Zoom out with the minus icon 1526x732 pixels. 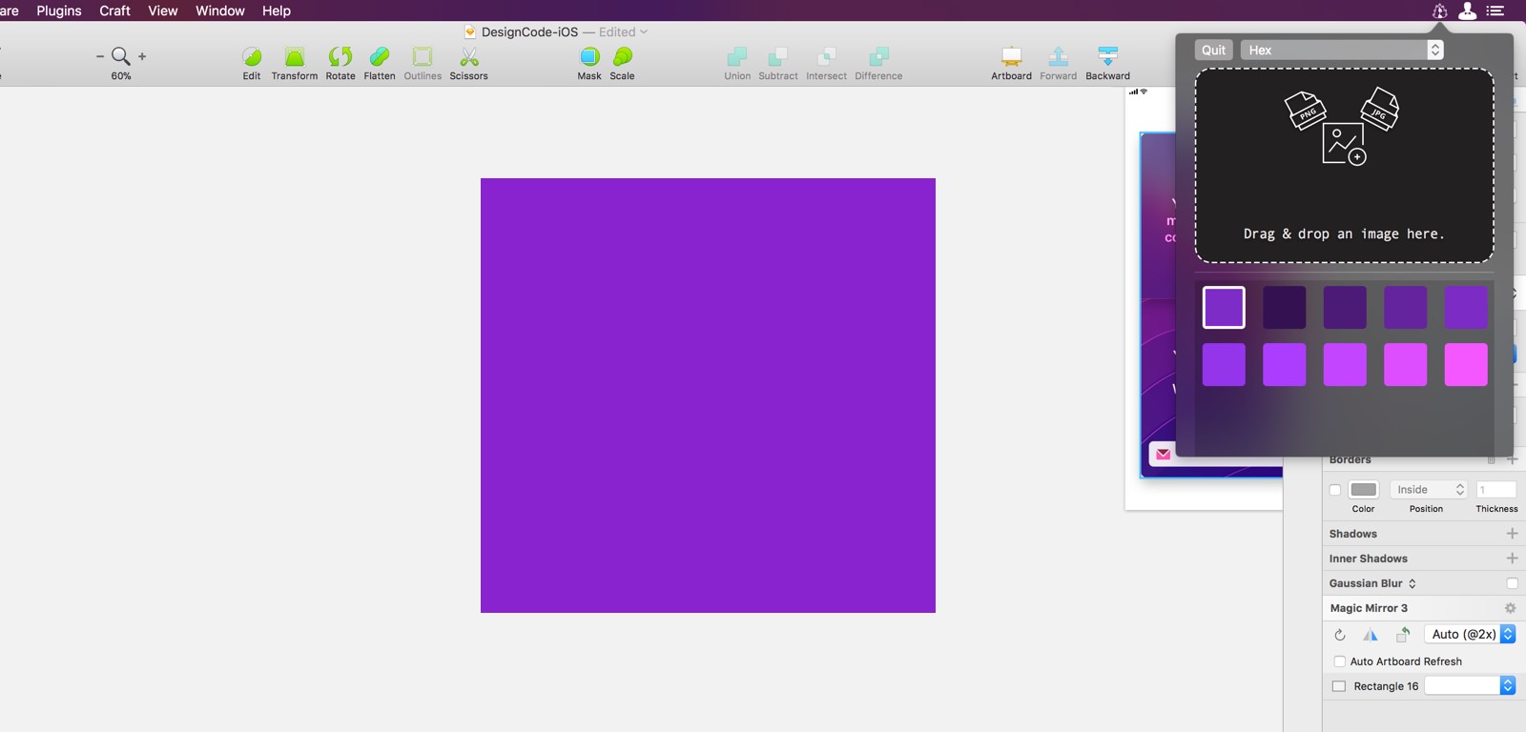100,56
